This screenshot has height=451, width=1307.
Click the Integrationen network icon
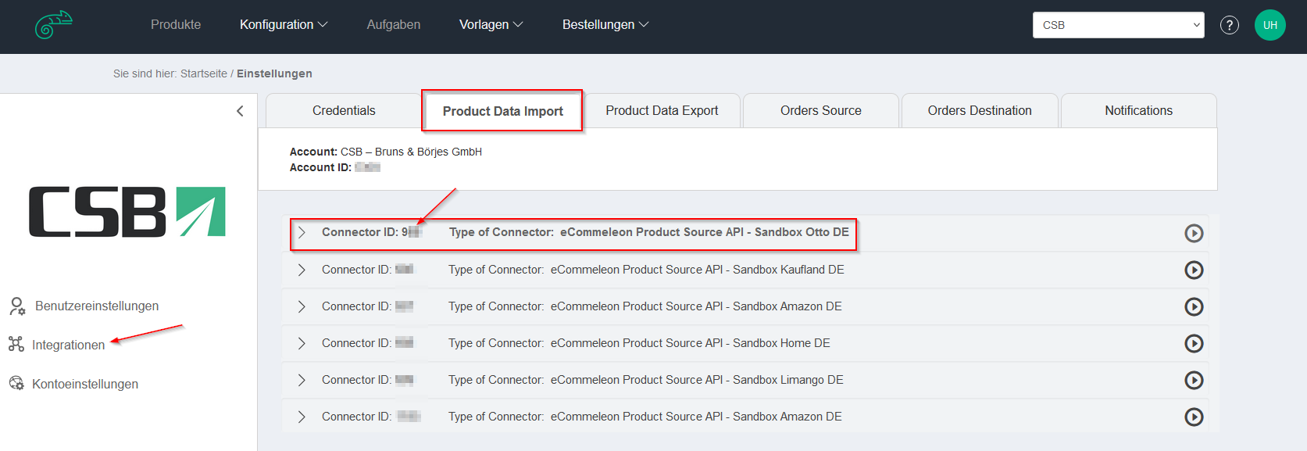(x=16, y=344)
